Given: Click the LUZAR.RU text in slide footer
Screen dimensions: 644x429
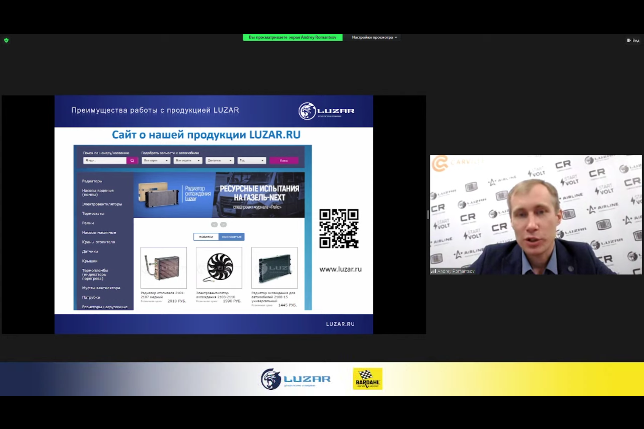Looking at the screenshot, I should tap(340, 324).
